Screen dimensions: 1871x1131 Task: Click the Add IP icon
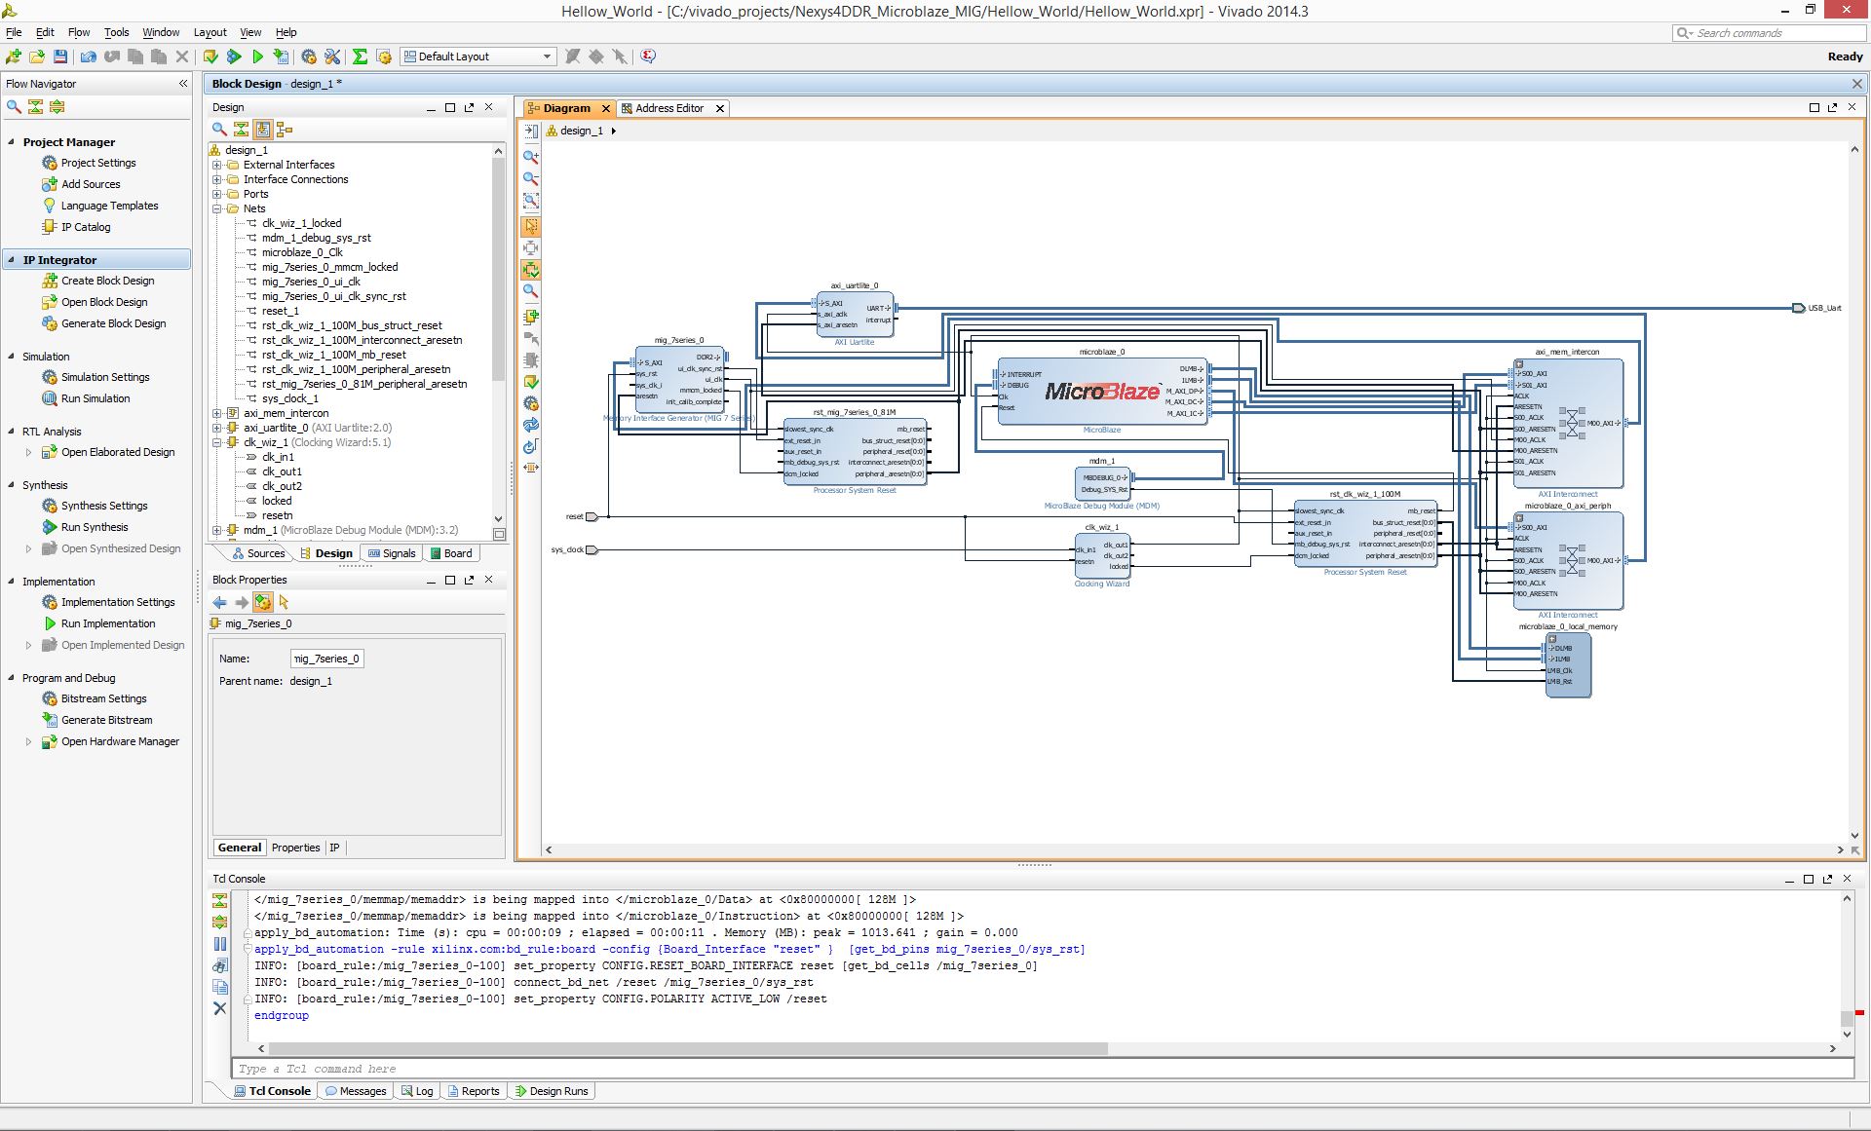point(531,317)
